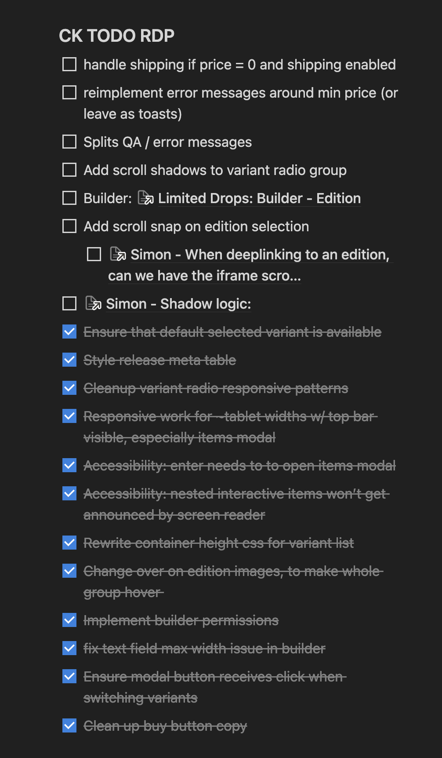Click page-link icon beside Simon - When deeplinking
The image size is (442, 758).
point(118,255)
